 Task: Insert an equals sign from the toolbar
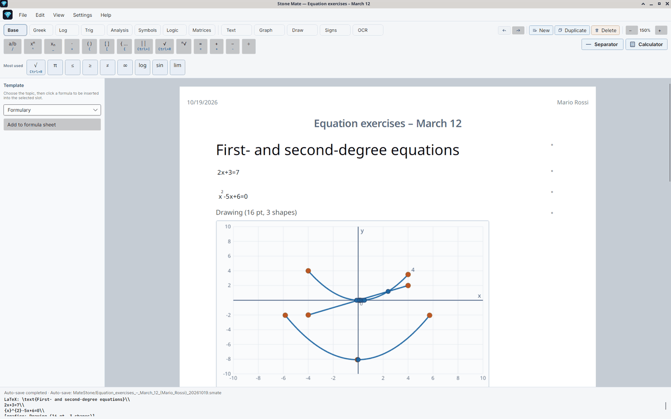pyautogui.click(x=200, y=46)
